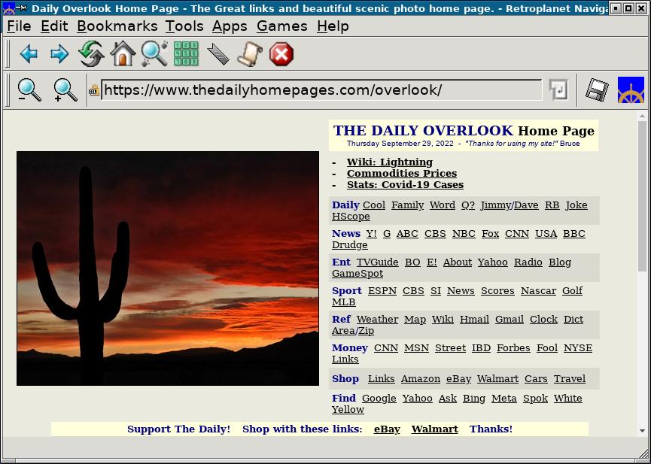Click the title bar pin icon

pos(21,8)
